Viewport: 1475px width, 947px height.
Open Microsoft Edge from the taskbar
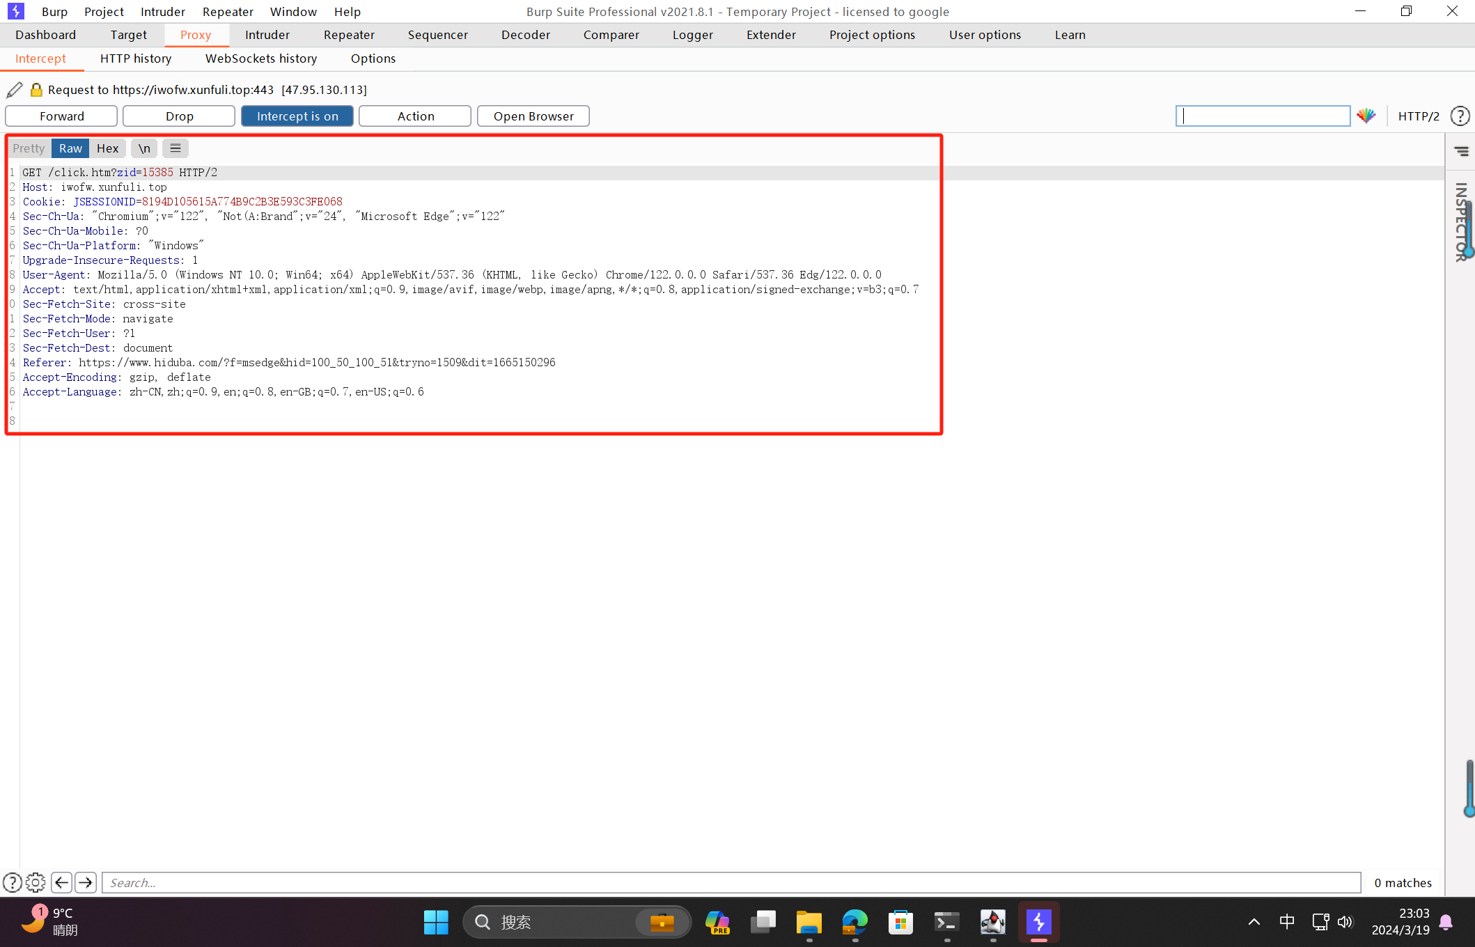coord(854,923)
